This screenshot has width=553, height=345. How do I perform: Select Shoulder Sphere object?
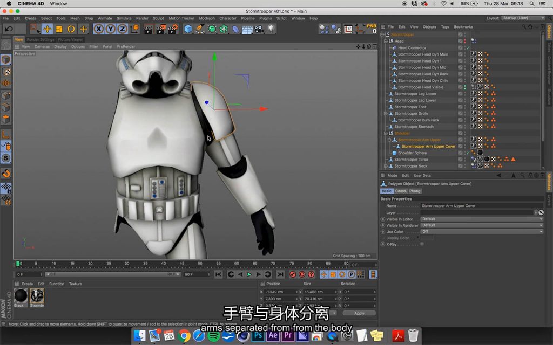pyautogui.click(x=412, y=153)
